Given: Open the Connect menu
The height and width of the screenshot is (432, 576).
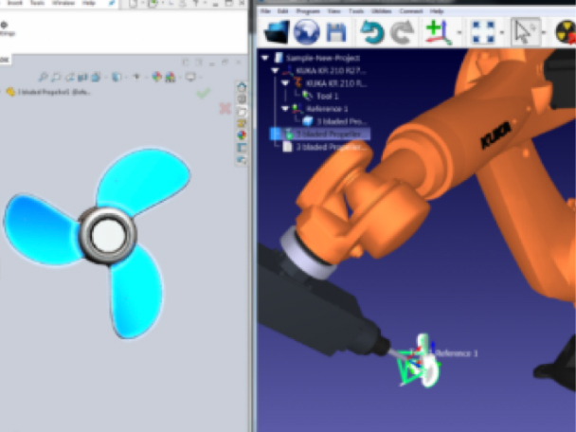Looking at the screenshot, I should 411,11.
